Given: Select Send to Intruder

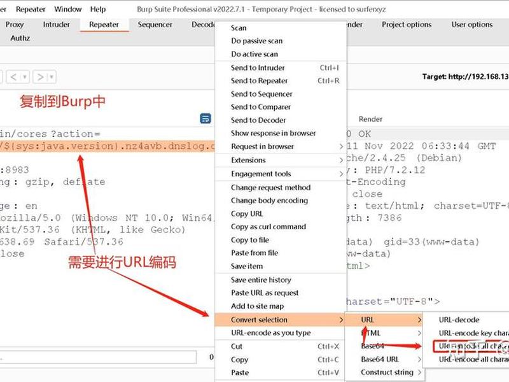Looking at the screenshot, I should (x=281, y=67).
